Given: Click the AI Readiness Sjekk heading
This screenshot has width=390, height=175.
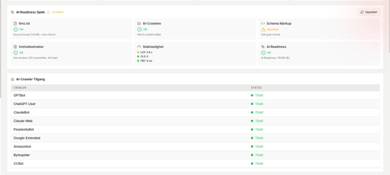Looking at the screenshot, I should [30, 12].
